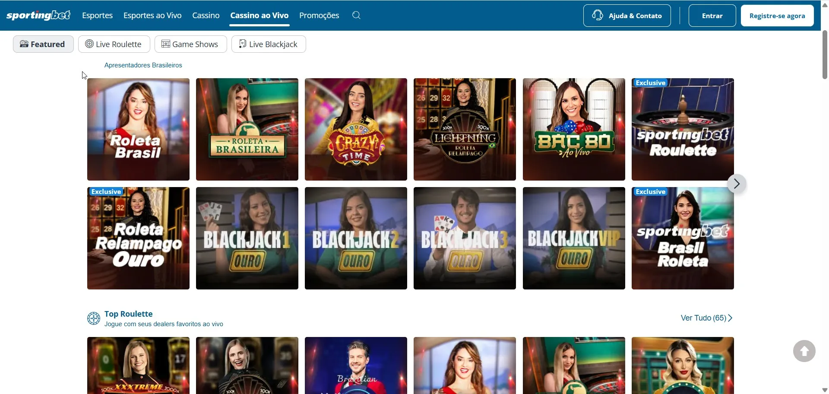Image resolution: width=829 pixels, height=394 pixels.
Task: Click the search magnifier icon
Action: click(x=356, y=16)
